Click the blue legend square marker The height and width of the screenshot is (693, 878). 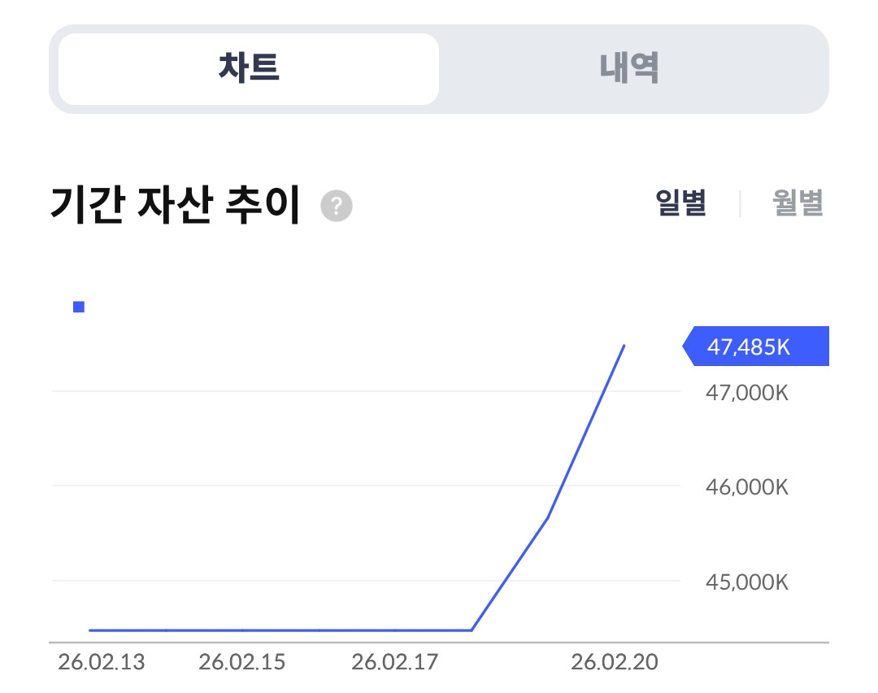coord(79,307)
